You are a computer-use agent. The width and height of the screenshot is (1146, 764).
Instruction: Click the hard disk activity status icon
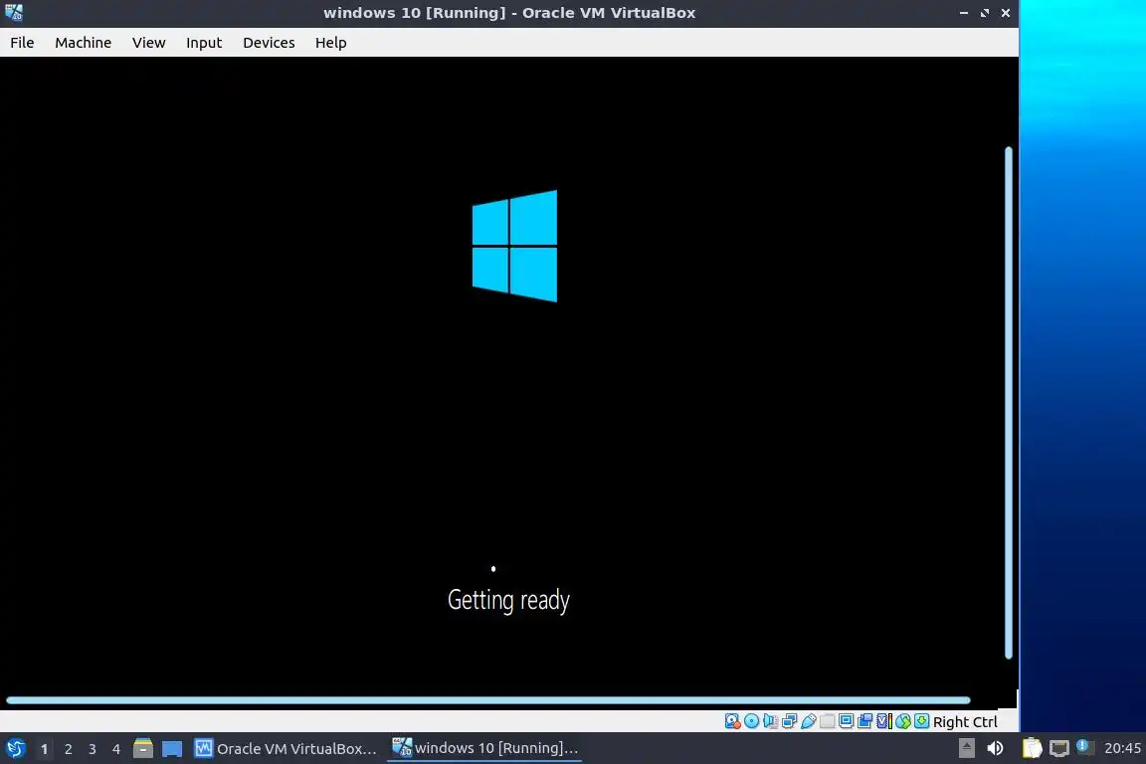(732, 721)
